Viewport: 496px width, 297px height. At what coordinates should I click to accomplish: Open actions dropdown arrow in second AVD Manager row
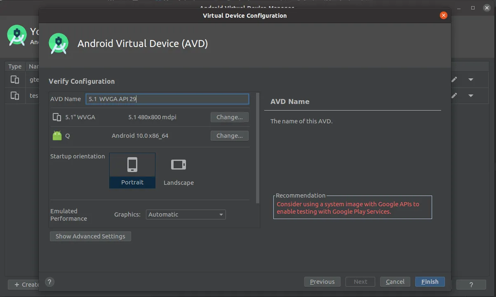pos(471,96)
